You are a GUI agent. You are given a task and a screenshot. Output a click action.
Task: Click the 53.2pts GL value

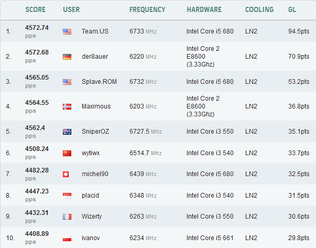299,82
